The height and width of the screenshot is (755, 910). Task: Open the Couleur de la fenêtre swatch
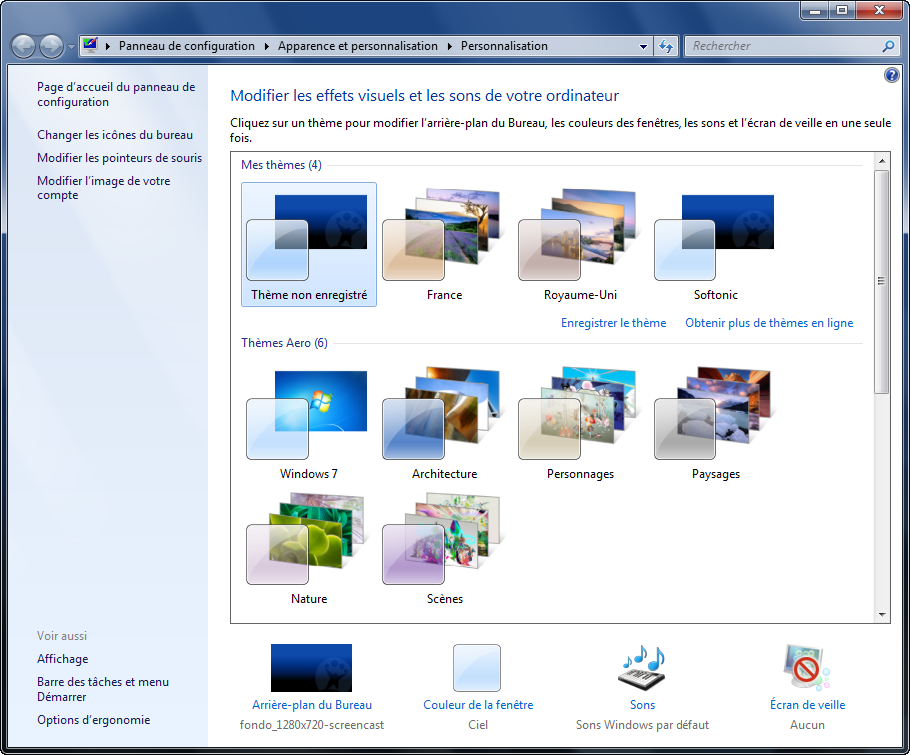point(477,668)
